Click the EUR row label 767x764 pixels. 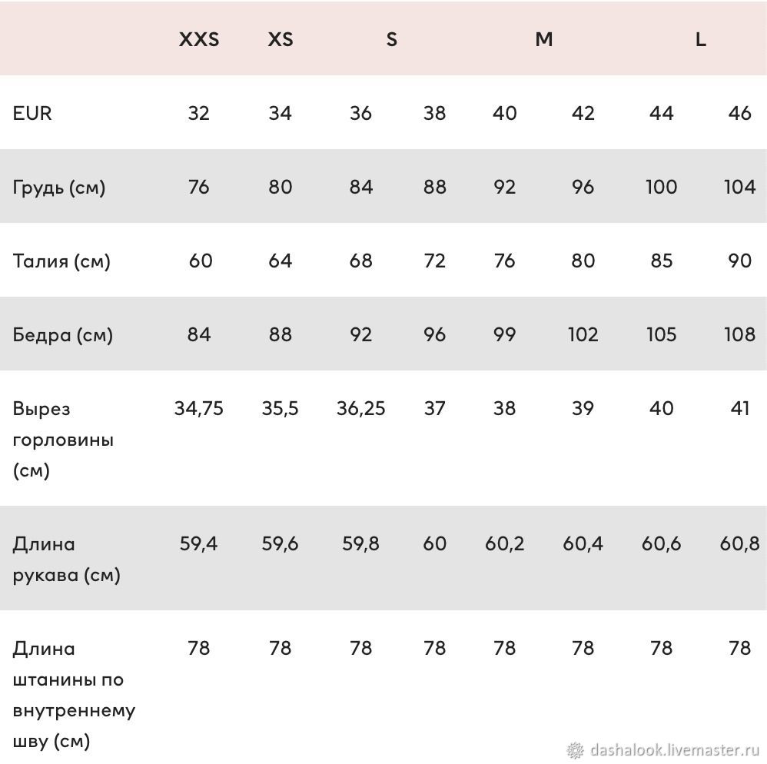[32, 113]
